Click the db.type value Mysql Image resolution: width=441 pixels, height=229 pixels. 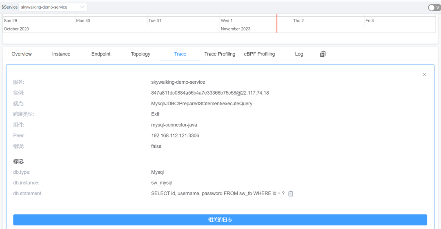point(157,172)
